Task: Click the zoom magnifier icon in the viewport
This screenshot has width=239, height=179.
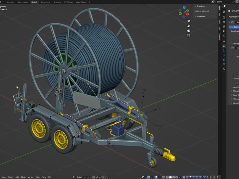Action: click(x=188, y=21)
